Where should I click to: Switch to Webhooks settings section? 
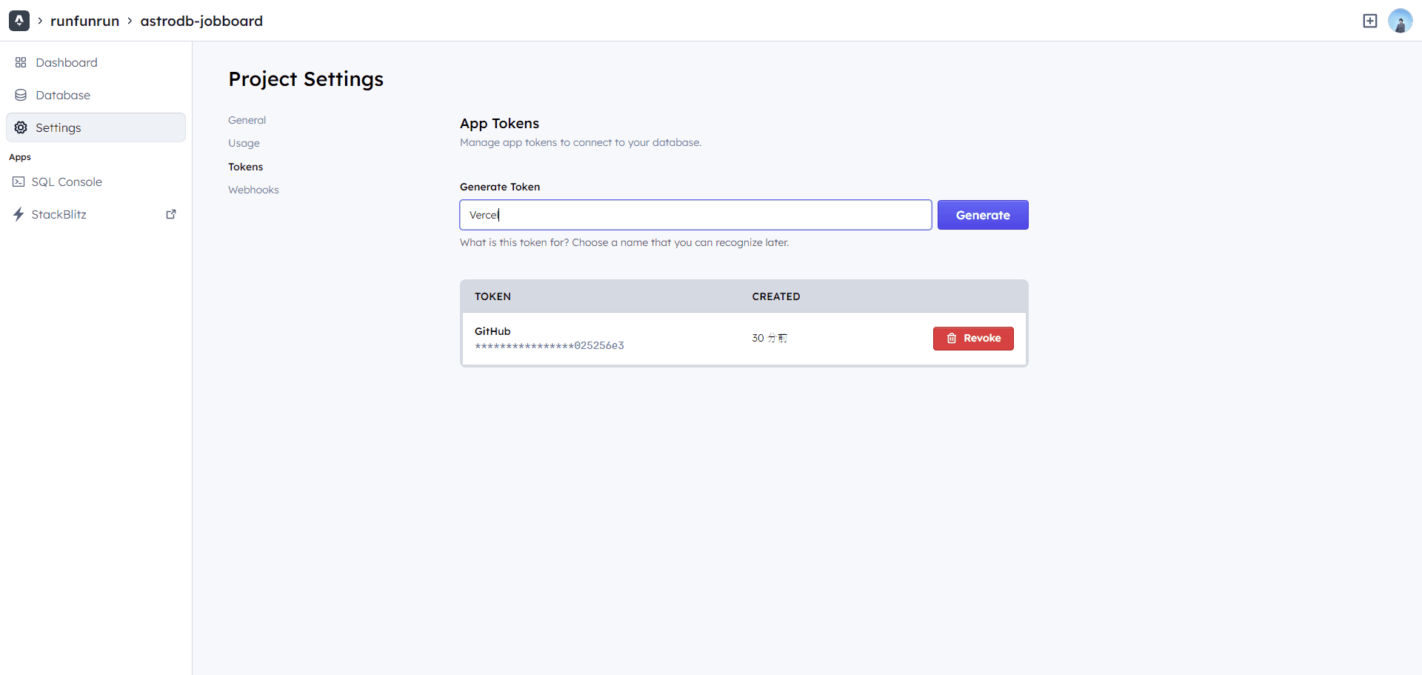tap(253, 190)
